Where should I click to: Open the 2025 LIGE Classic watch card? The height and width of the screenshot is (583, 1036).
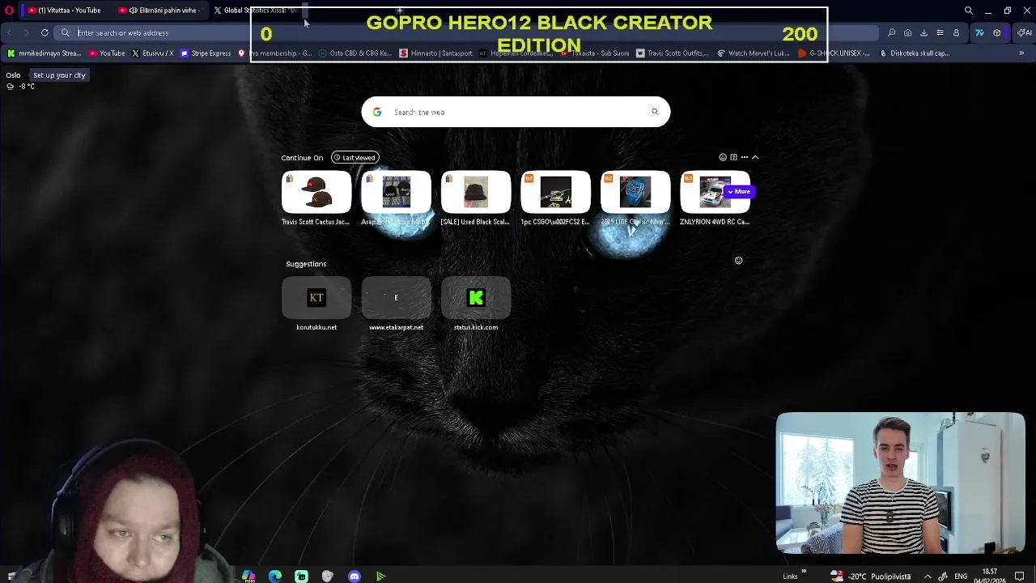tap(635, 198)
